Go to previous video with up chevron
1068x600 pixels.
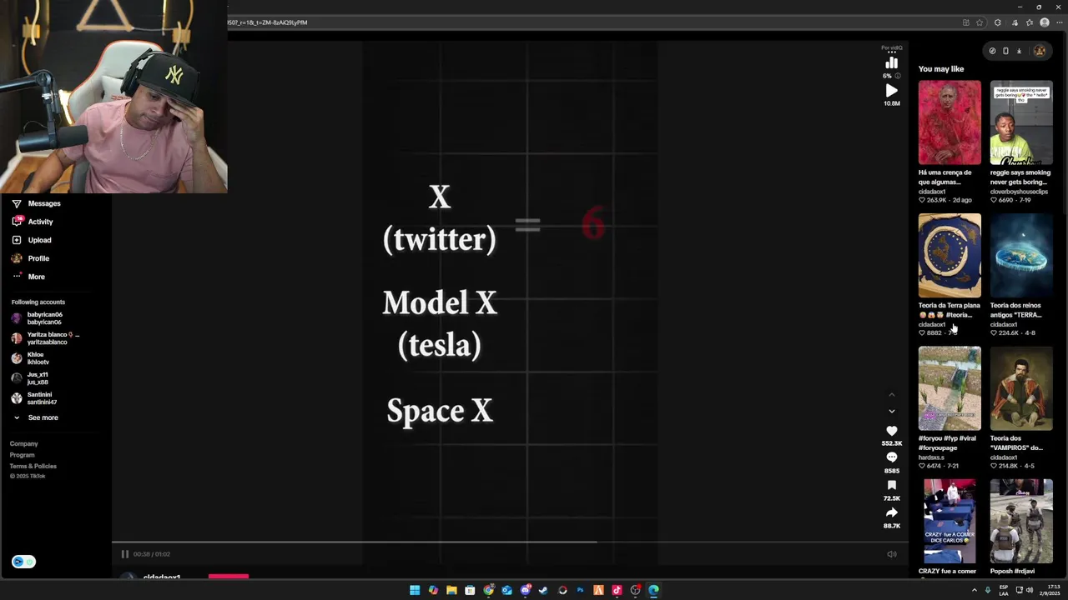[891, 395]
